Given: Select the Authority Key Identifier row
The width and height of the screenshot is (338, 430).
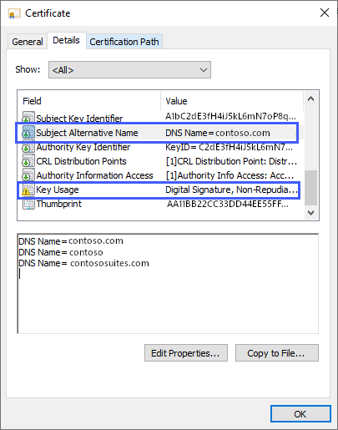Looking at the screenshot, I should click(160, 147).
